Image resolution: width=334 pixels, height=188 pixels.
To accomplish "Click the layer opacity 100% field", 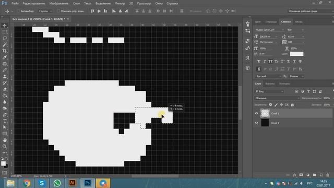I will point(326,98).
